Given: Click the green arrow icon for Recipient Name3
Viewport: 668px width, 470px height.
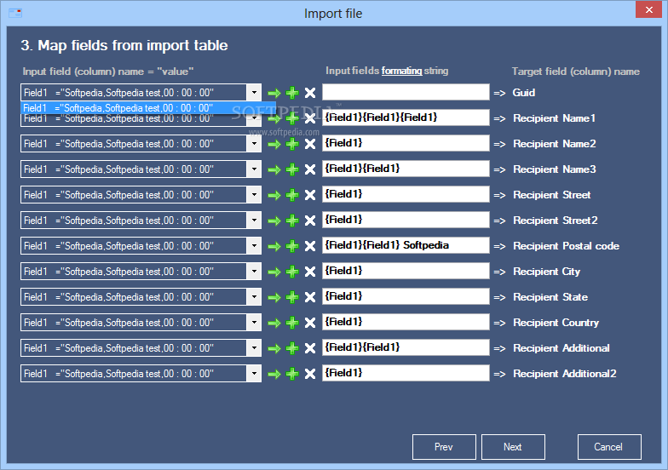Looking at the screenshot, I should 274,169.
